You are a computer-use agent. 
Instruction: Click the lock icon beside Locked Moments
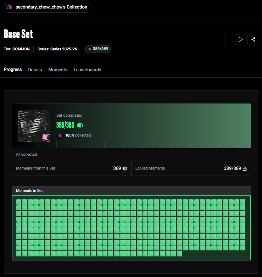245,168
